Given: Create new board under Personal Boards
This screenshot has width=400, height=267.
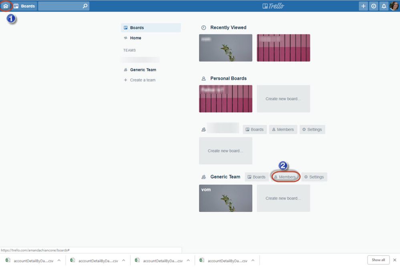Looking at the screenshot, I should click(283, 99).
